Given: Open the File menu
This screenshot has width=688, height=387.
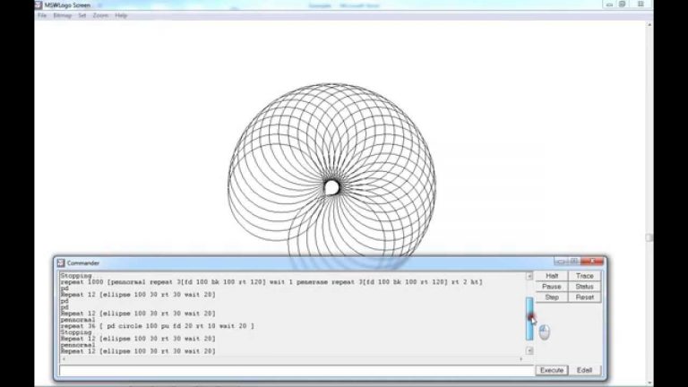Looking at the screenshot, I should click(42, 15).
